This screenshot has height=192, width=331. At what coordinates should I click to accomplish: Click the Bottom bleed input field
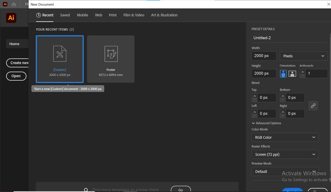click(x=295, y=98)
